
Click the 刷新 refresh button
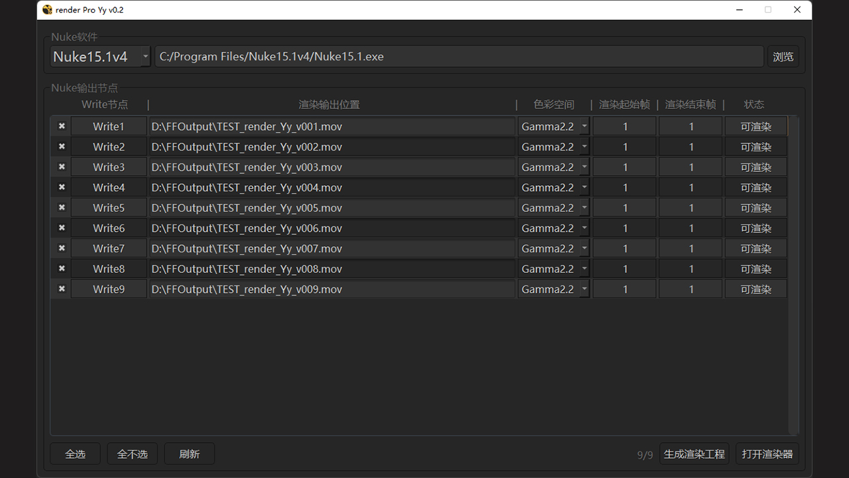pyautogui.click(x=189, y=454)
